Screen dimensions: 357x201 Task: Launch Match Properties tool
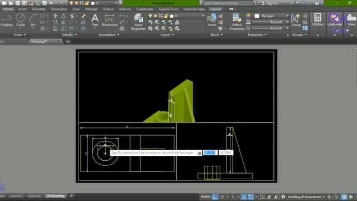pos(237,22)
